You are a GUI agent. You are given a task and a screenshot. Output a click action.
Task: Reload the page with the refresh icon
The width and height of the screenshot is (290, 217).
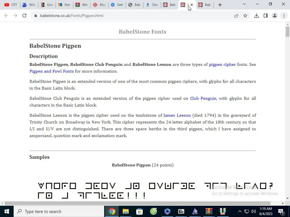point(24,16)
